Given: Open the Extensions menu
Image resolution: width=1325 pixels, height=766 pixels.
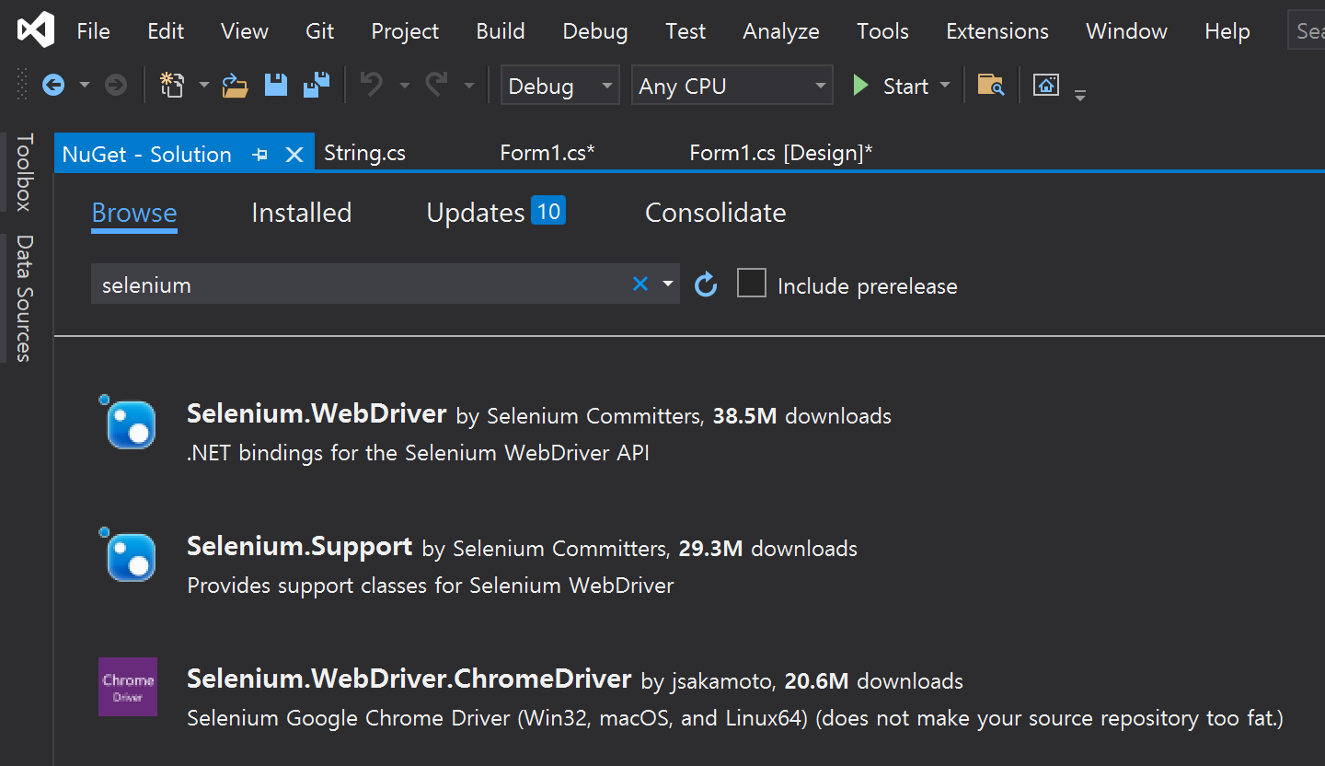Looking at the screenshot, I should 997,31.
